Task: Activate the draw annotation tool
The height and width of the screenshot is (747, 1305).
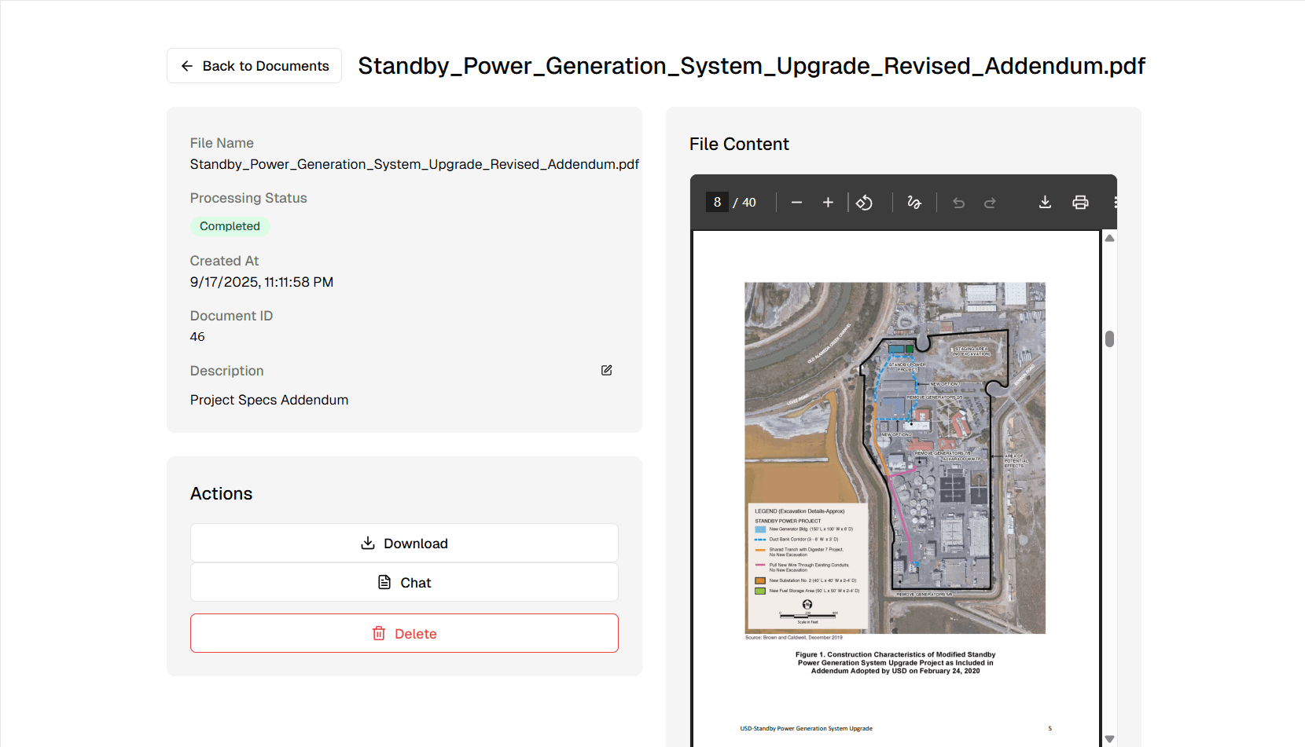Action: click(x=914, y=203)
